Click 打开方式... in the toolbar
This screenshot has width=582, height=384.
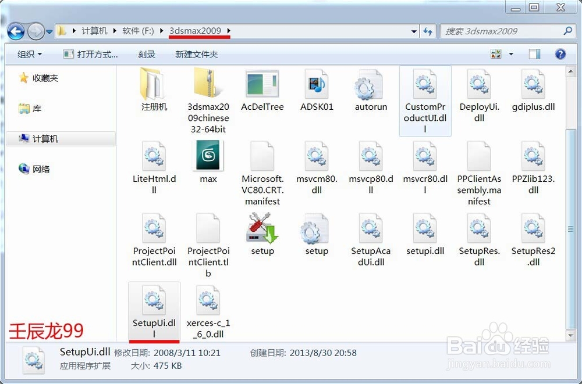coord(91,55)
